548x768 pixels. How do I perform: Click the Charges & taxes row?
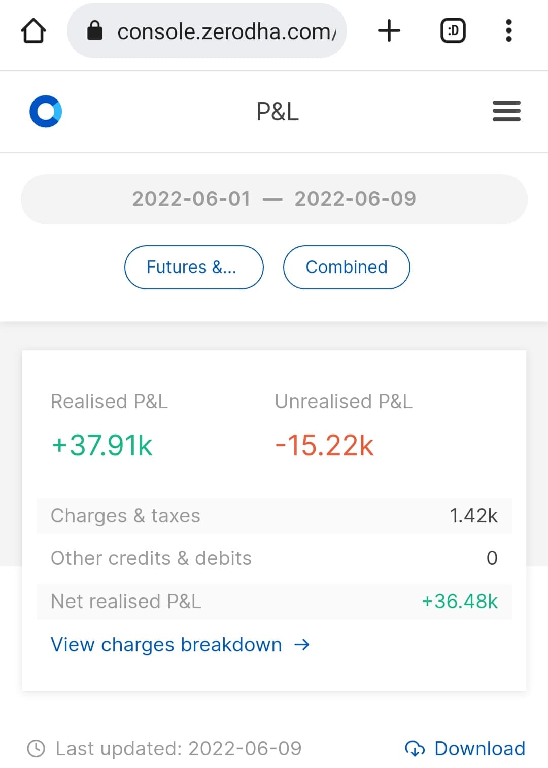(274, 516)
